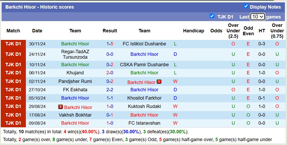The image size is (287, 145).
Task: Click red card icon in 29/08/24 row
Action: (x=61, y=107)
